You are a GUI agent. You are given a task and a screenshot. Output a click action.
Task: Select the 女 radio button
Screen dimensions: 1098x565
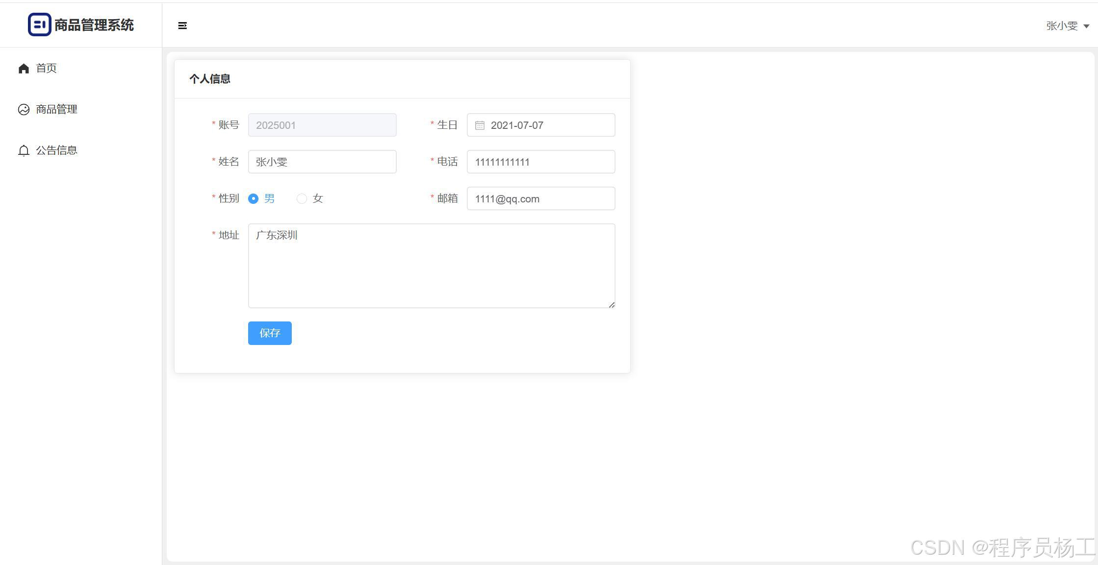click(x=302, y=198)
